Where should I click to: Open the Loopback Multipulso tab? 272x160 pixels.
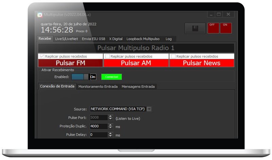coord(143,39)
